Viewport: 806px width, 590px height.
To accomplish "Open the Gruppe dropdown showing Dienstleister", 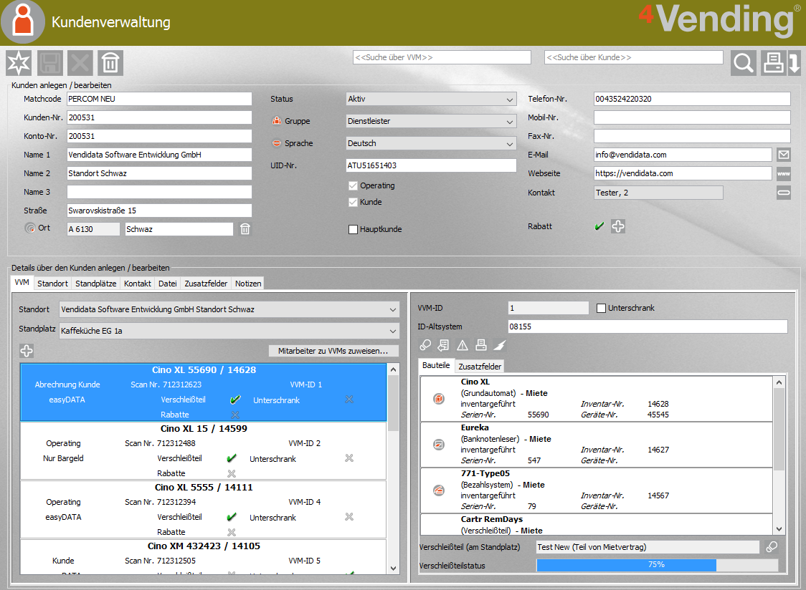I will (431, 121).
